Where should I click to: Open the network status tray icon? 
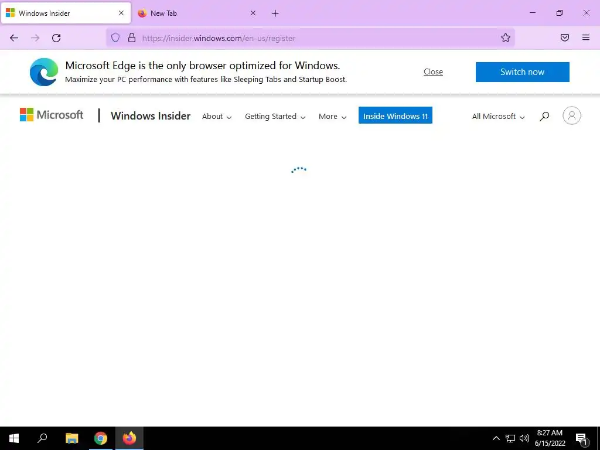click(510, 438)
